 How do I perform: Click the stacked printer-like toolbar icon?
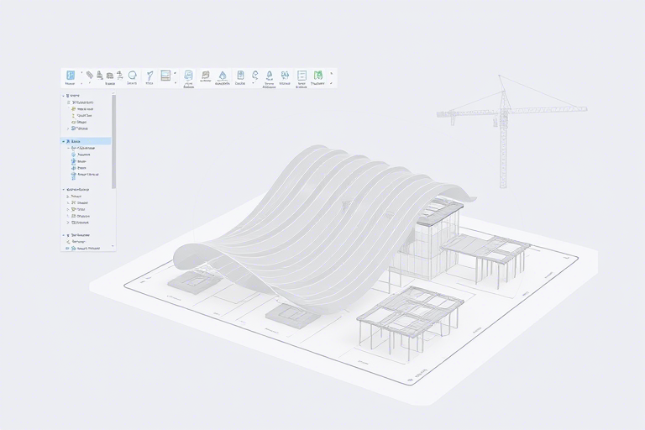110,76
